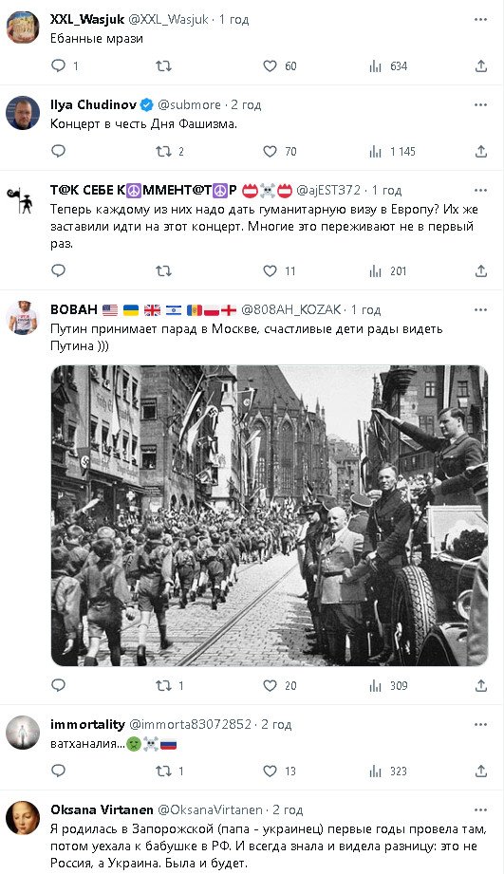Reply to ВОВАН's parade tweet
Viewport: 504px width, 874px height.
click(59, 685)
